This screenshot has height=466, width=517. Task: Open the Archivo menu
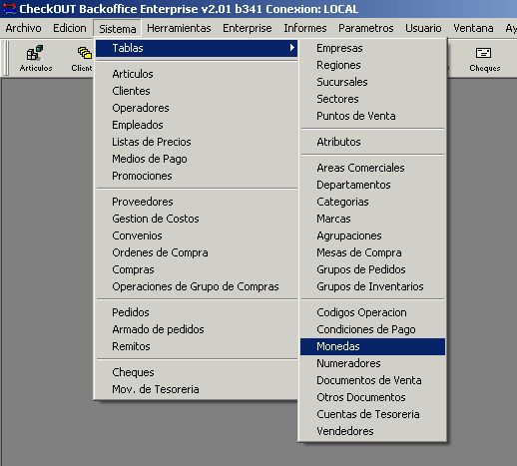[23, 28]
